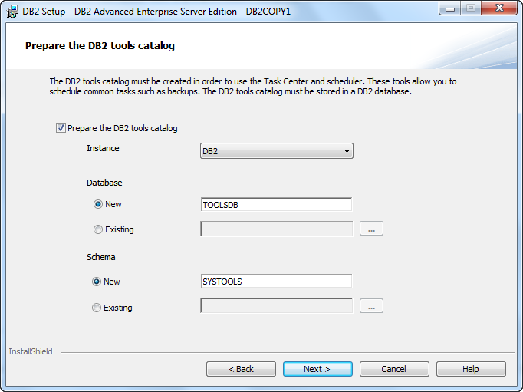The width and height of the screenshot is (523, 392).
Task: Click the Schema section label
Action: coord(101,257)
